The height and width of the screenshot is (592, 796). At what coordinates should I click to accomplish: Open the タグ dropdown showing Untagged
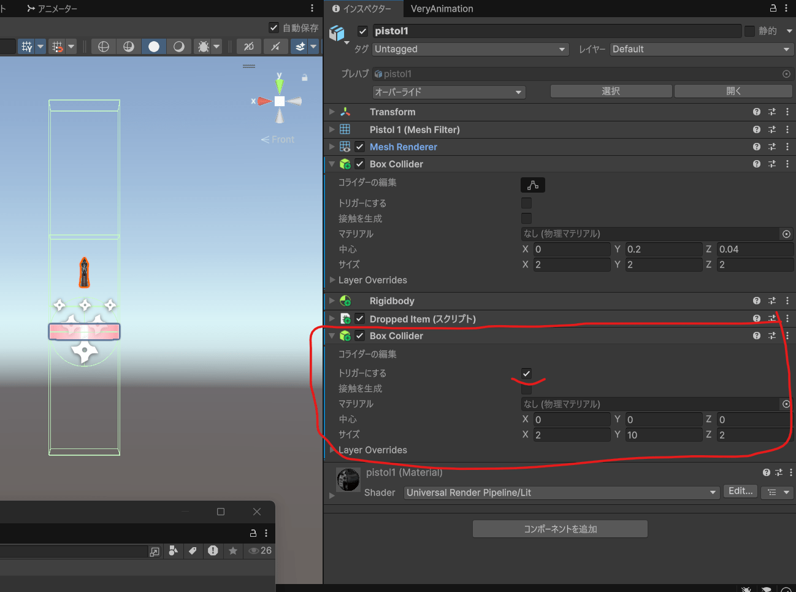(x=470, y=49)
